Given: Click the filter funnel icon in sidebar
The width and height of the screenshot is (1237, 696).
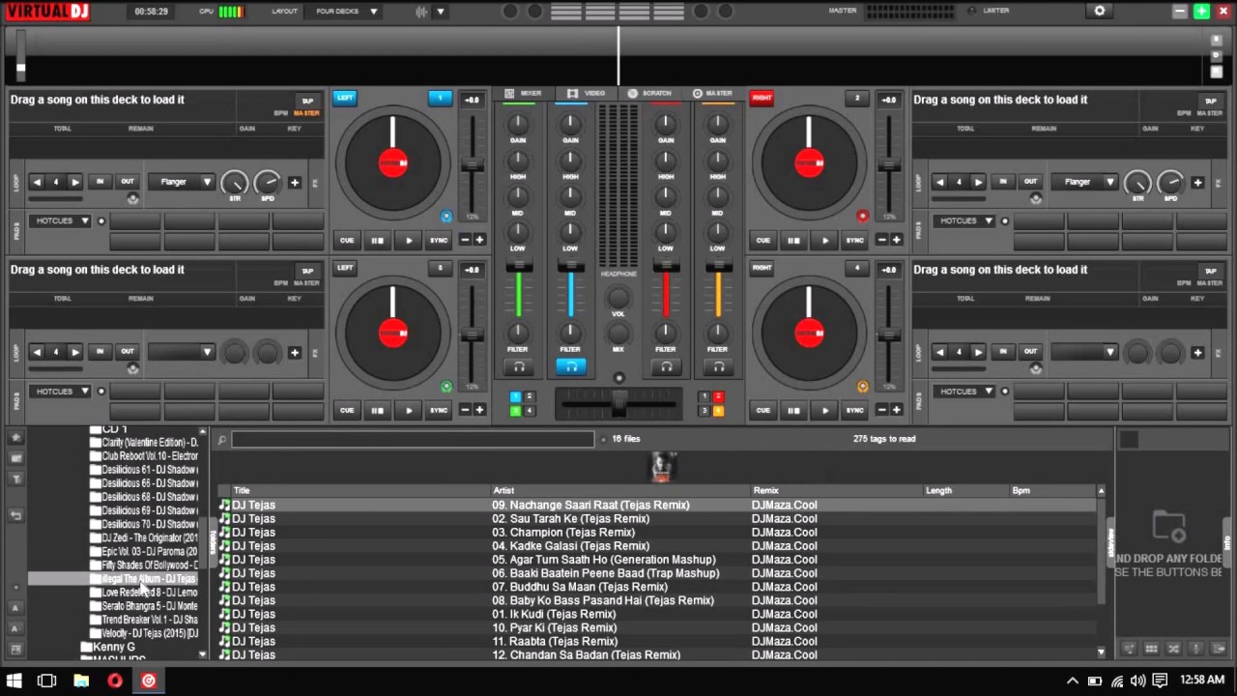Looking at the screenshot, I should click(15, 478).
